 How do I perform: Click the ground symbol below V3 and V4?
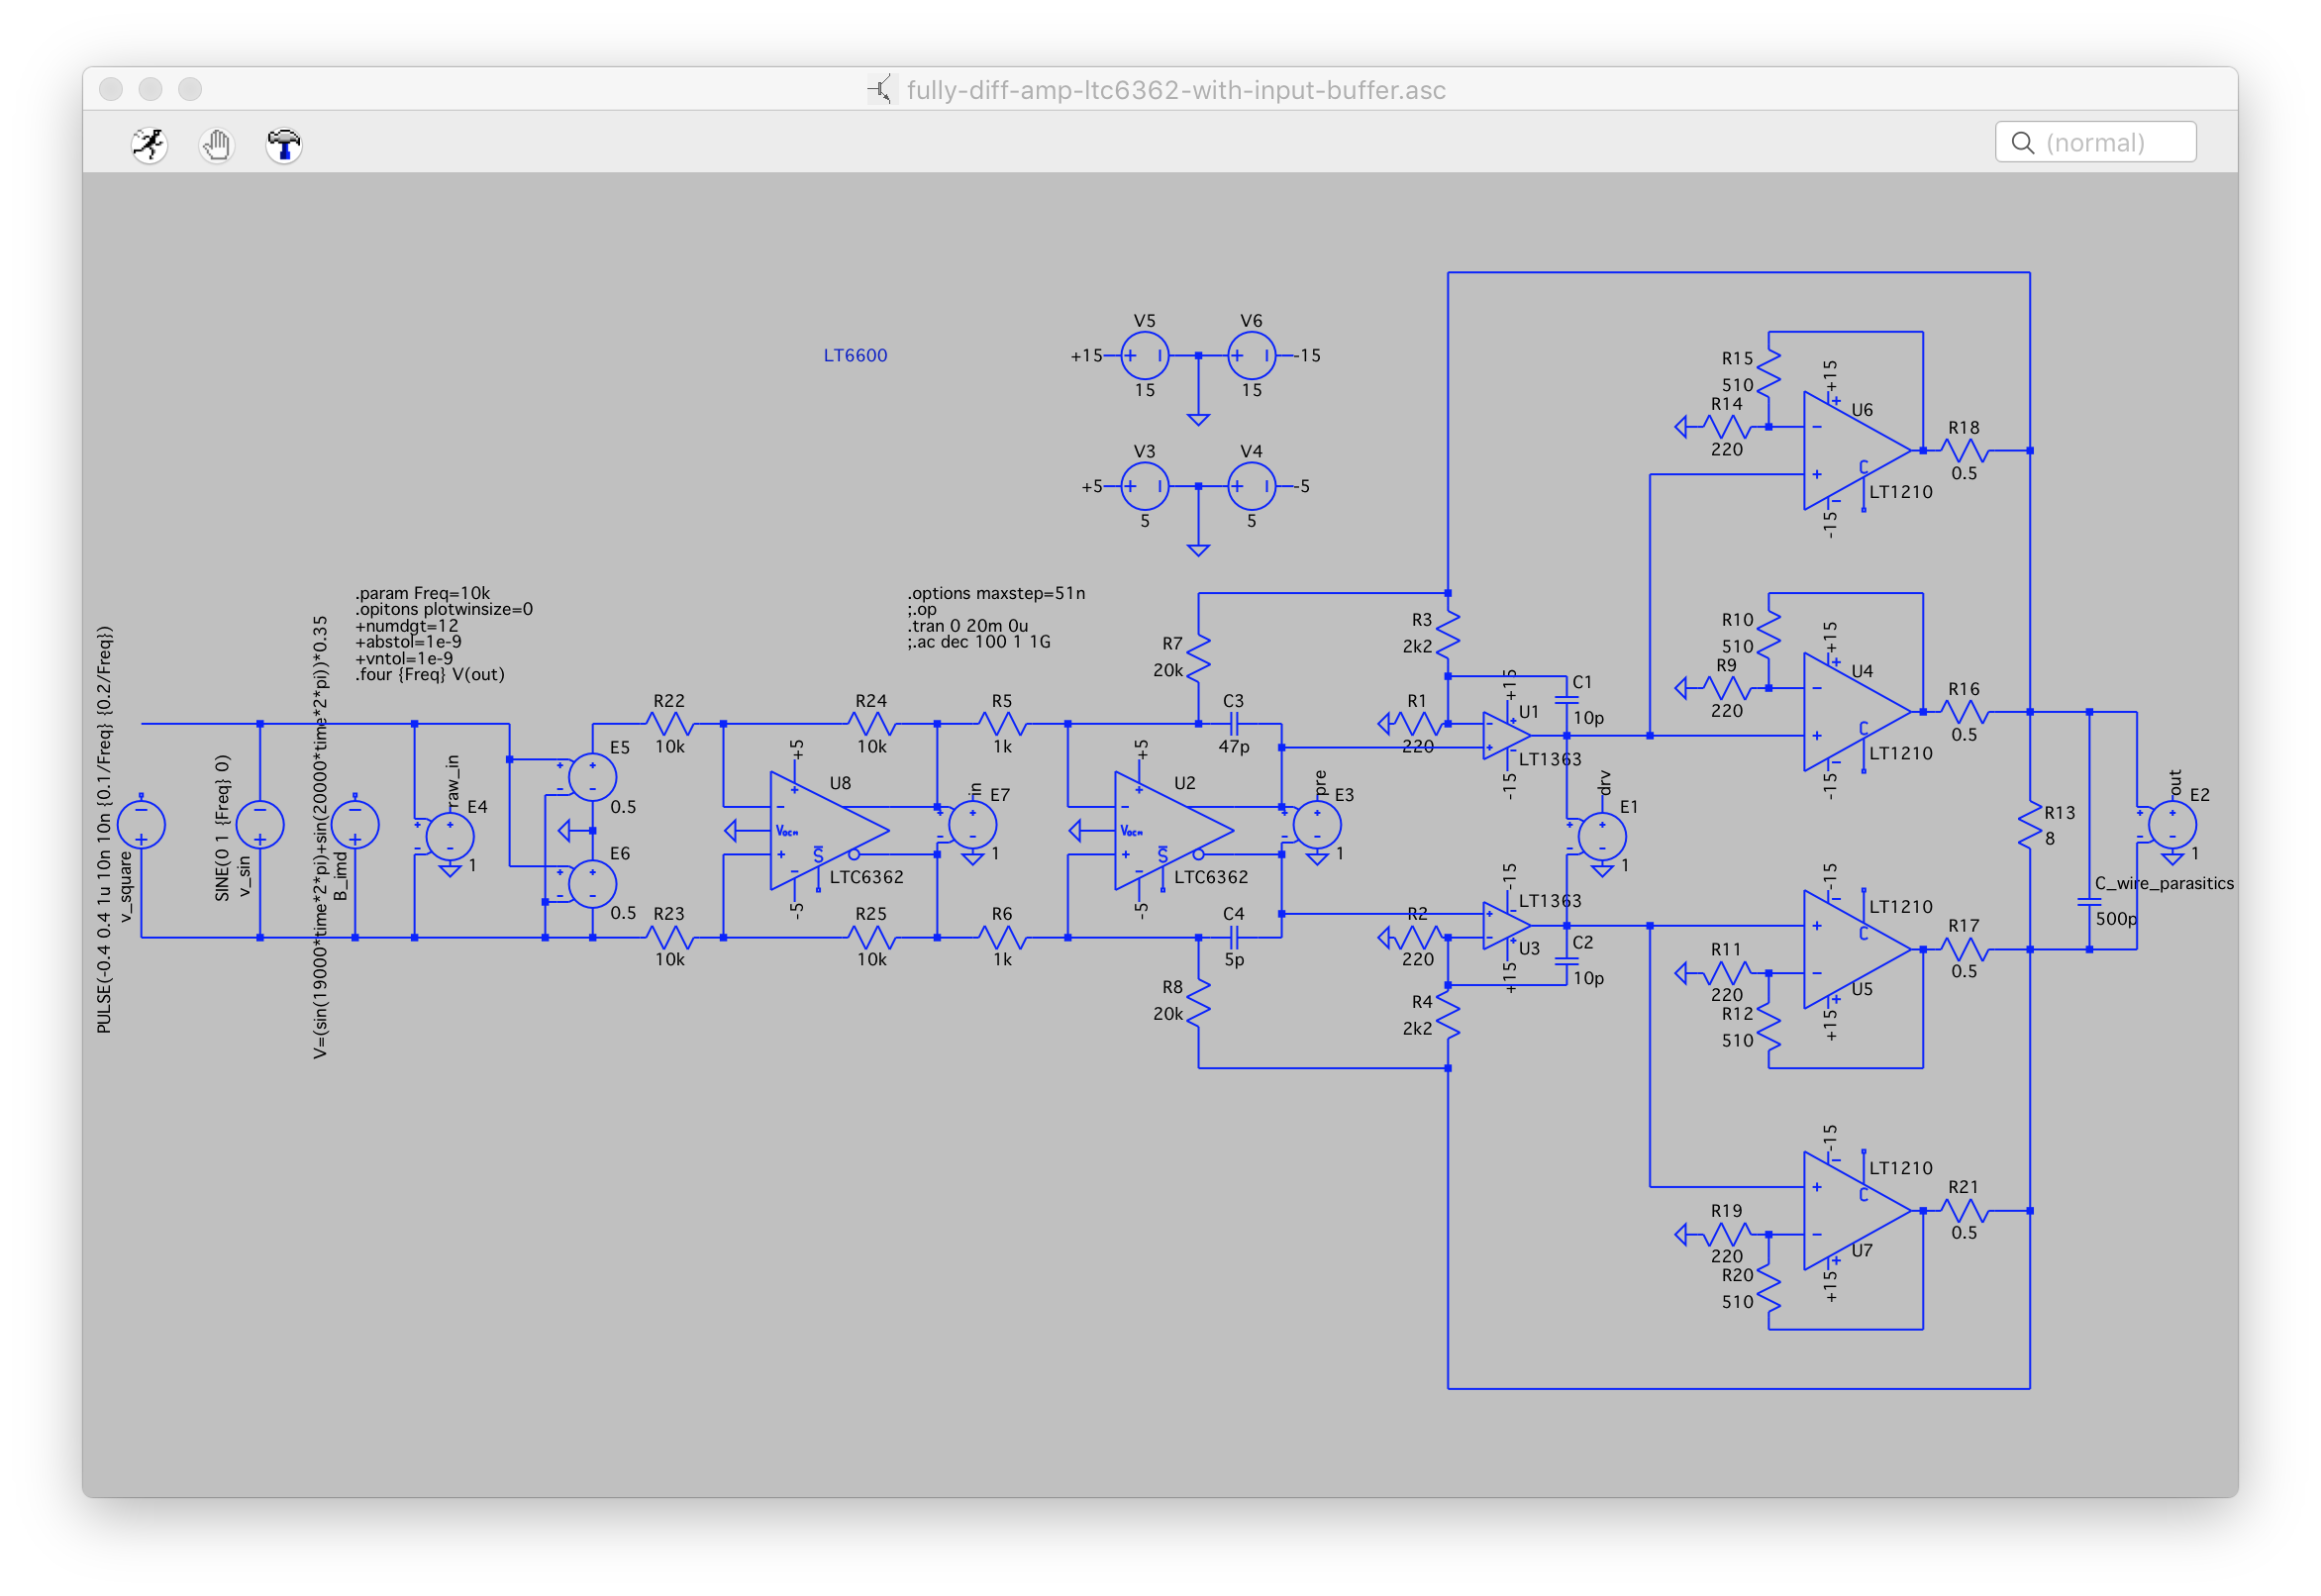point(1198,549)
